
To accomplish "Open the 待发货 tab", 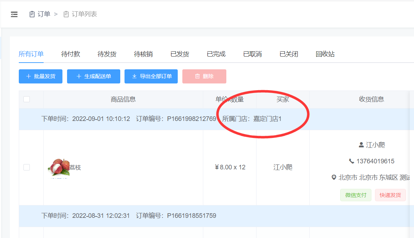I will tap(107, 54).
